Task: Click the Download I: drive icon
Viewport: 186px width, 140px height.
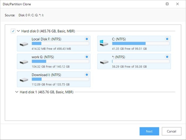Action: coord(24,79)
